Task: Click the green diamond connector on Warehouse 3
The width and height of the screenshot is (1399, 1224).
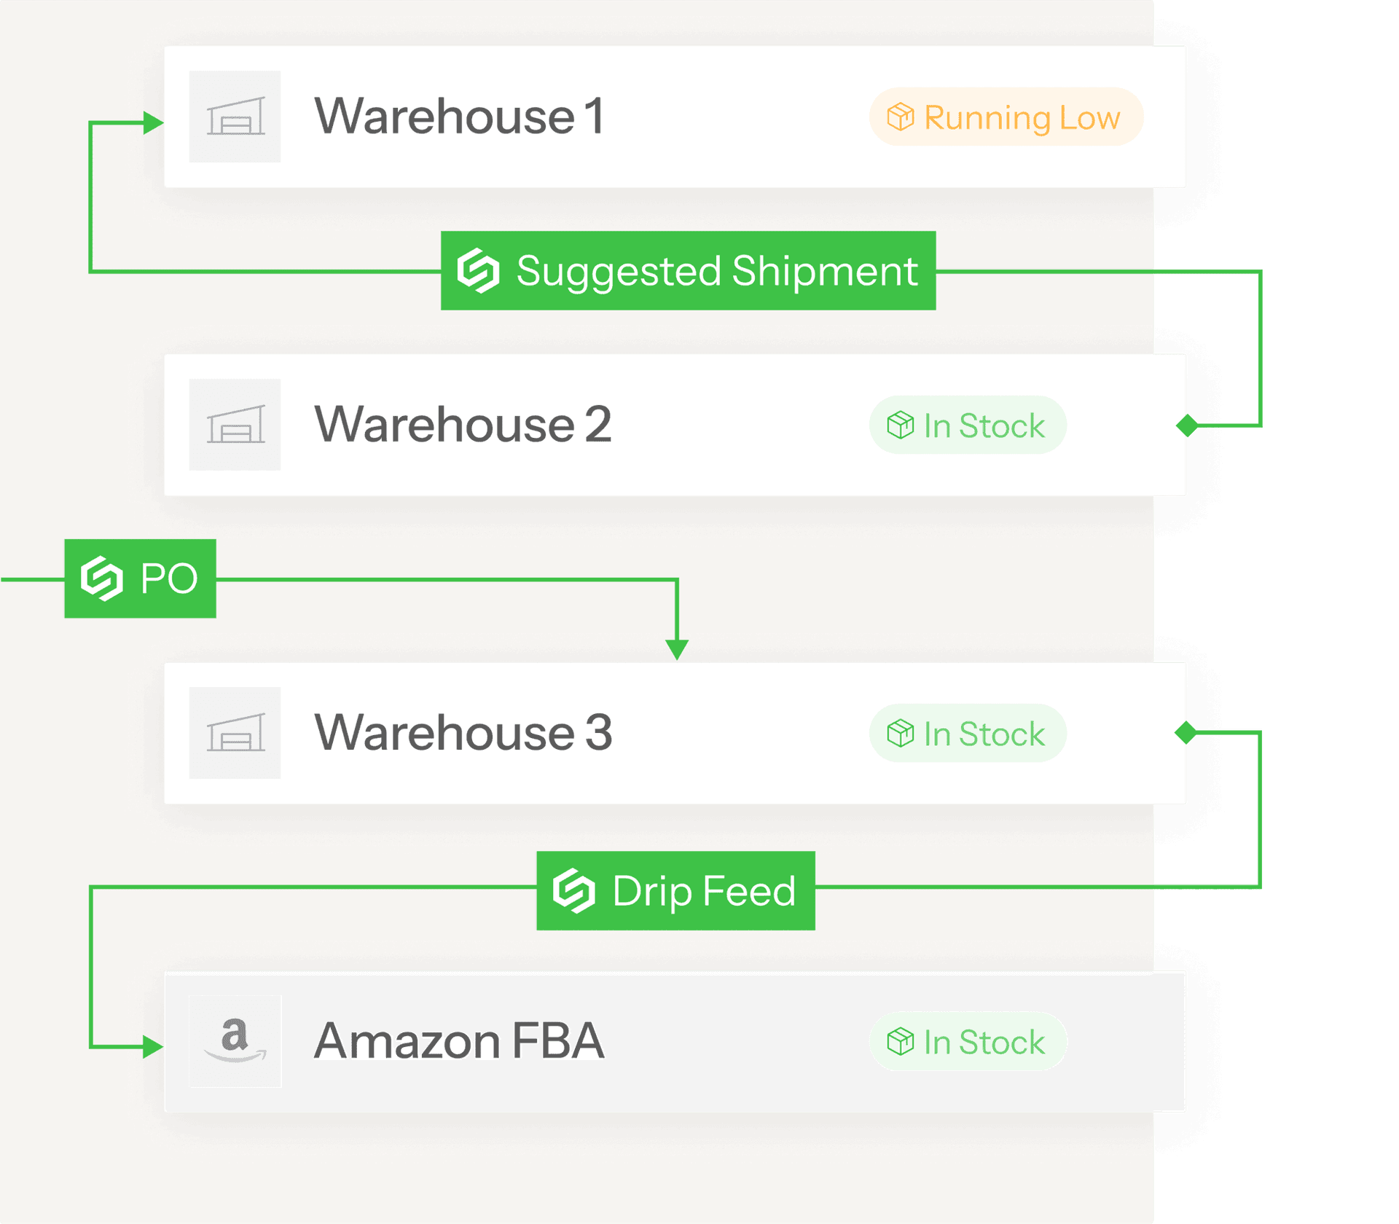Action: pyautogui.click(x=1186, y=732)
